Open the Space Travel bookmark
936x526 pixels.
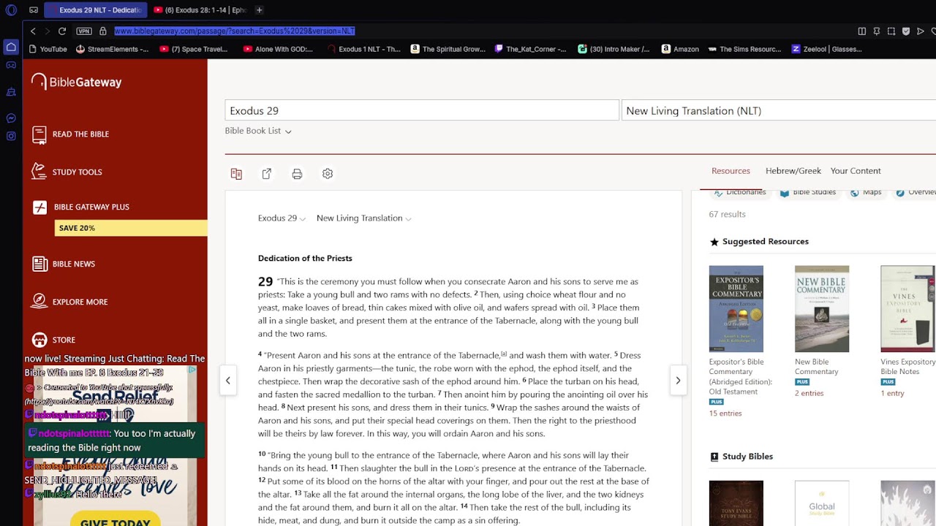point(194,49)
